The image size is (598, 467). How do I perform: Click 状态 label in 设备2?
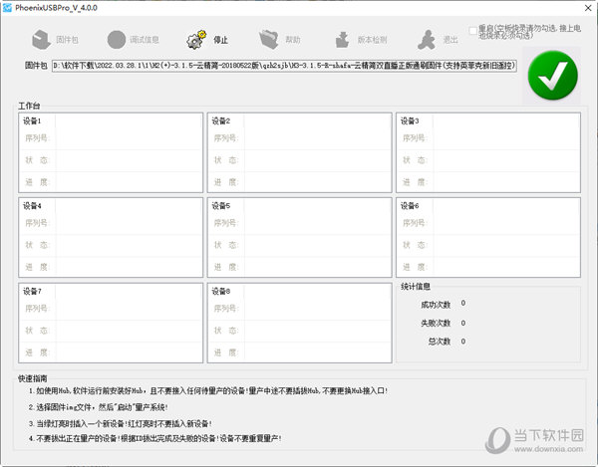coord(226,160)
